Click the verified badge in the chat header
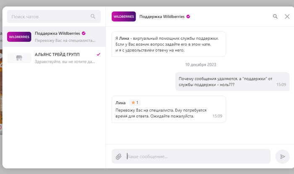Image resolution: width=294 pixels, height=174 pixels. pyautogui.click(x=188, y=16)
